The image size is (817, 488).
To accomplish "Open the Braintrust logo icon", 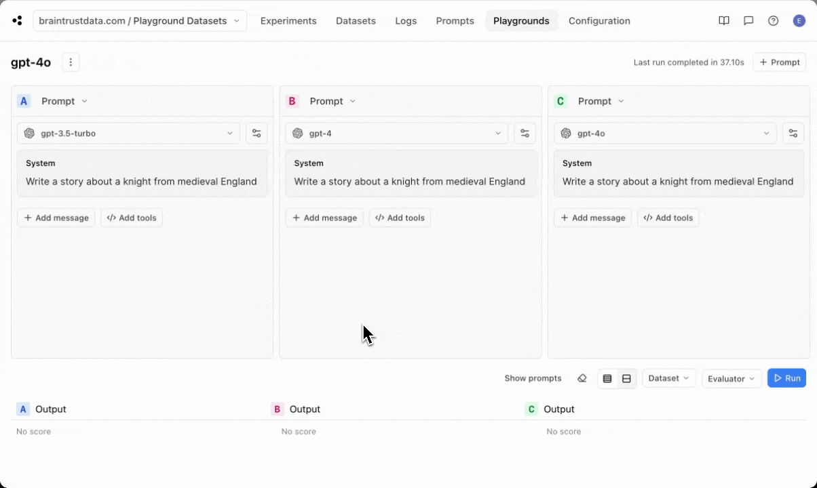I will [x=17, y=20].
